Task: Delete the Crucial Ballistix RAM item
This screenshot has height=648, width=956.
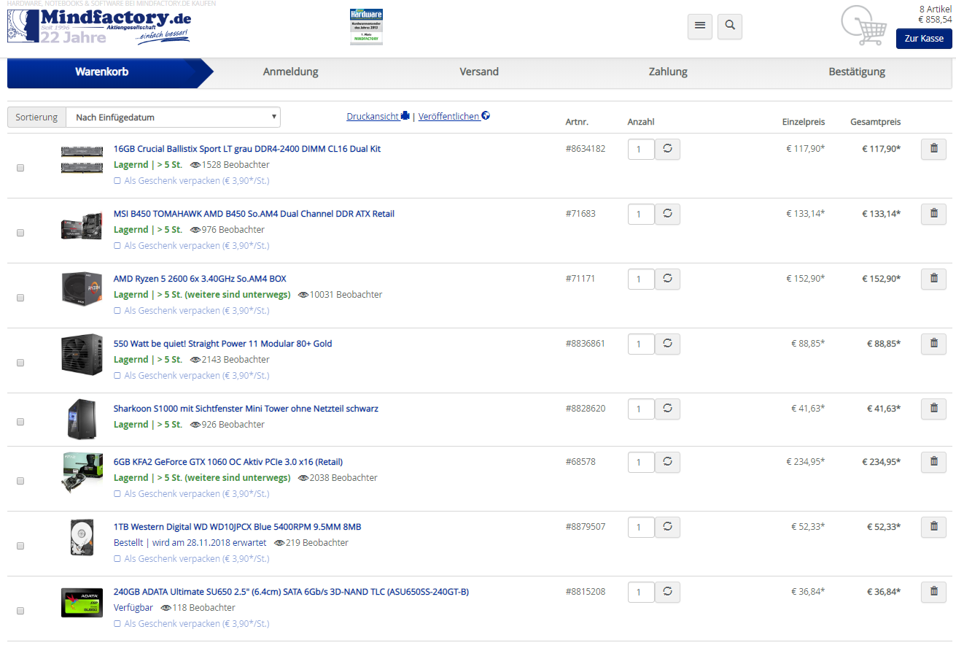Action: click(x=933, y=149)
